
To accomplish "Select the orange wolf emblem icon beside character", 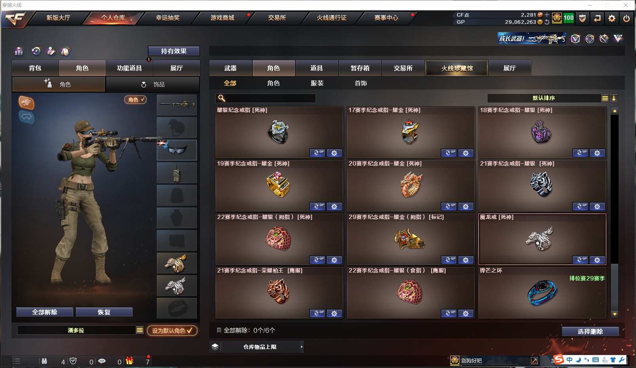I will [x=27, y=103].
